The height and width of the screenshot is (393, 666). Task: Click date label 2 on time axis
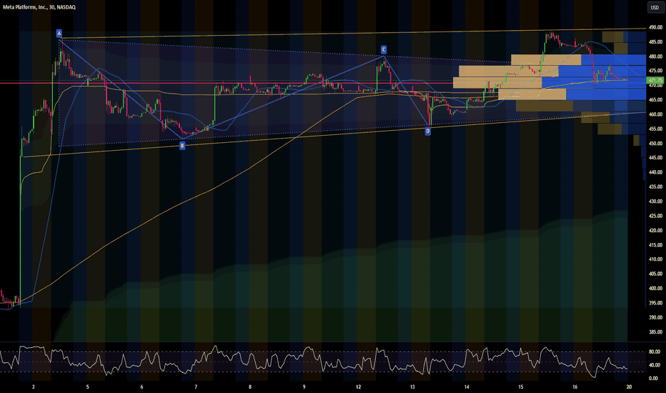tap(34, 387)
